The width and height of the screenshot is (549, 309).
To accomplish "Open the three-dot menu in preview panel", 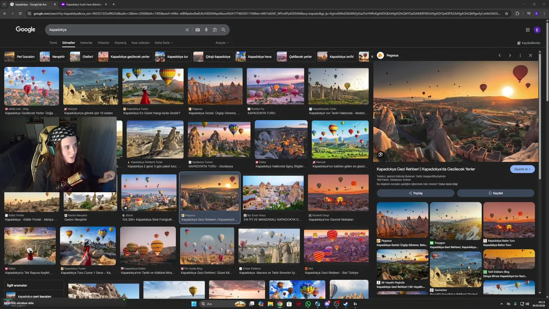I will point(520,55).
